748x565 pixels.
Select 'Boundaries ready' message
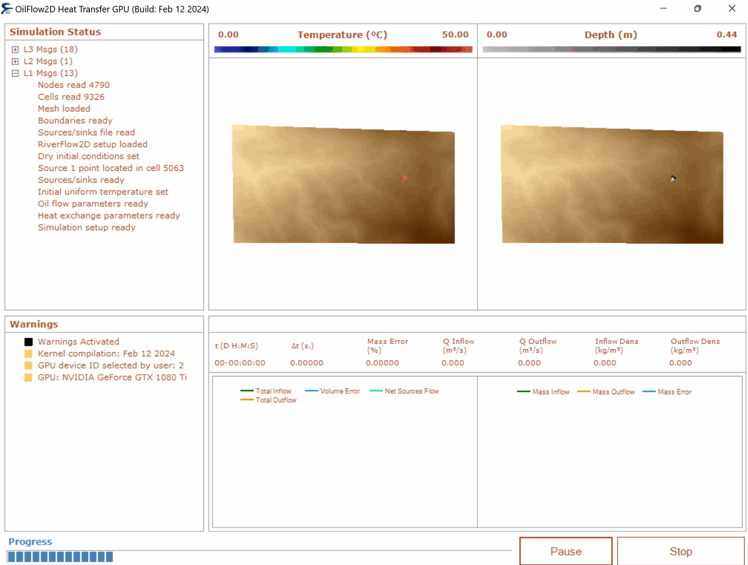click(75, 121)
